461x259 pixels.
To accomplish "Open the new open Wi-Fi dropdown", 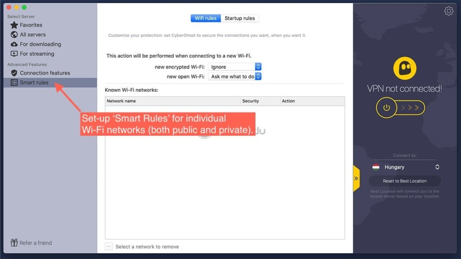I will pos(235,76).
